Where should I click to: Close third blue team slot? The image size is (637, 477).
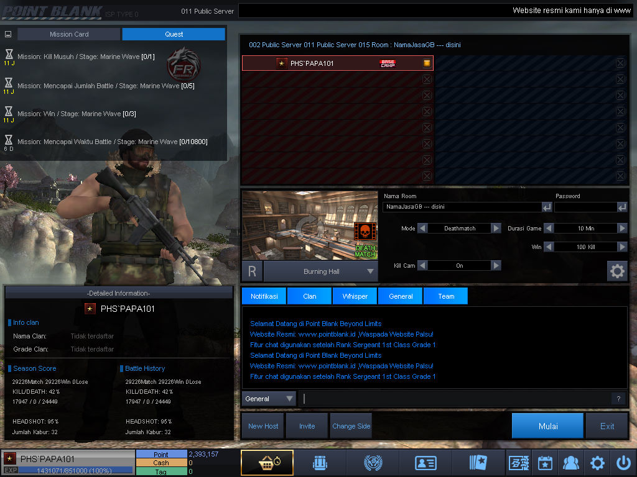click(x=620, y=95)
